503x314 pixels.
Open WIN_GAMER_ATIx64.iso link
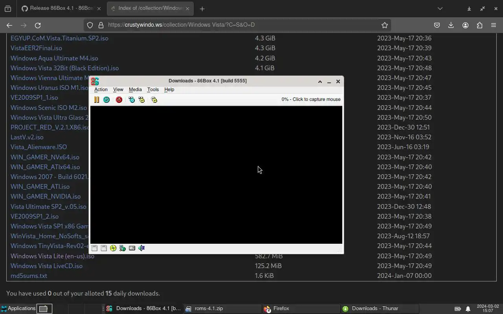coord(45,167)
